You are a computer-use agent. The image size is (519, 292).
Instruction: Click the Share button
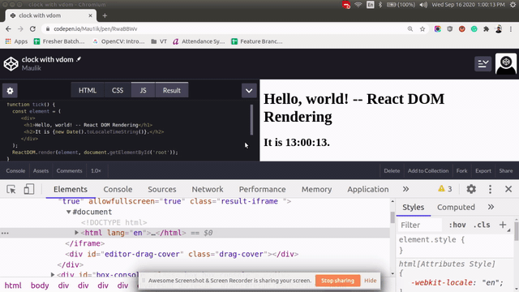(x=506, y=171)
